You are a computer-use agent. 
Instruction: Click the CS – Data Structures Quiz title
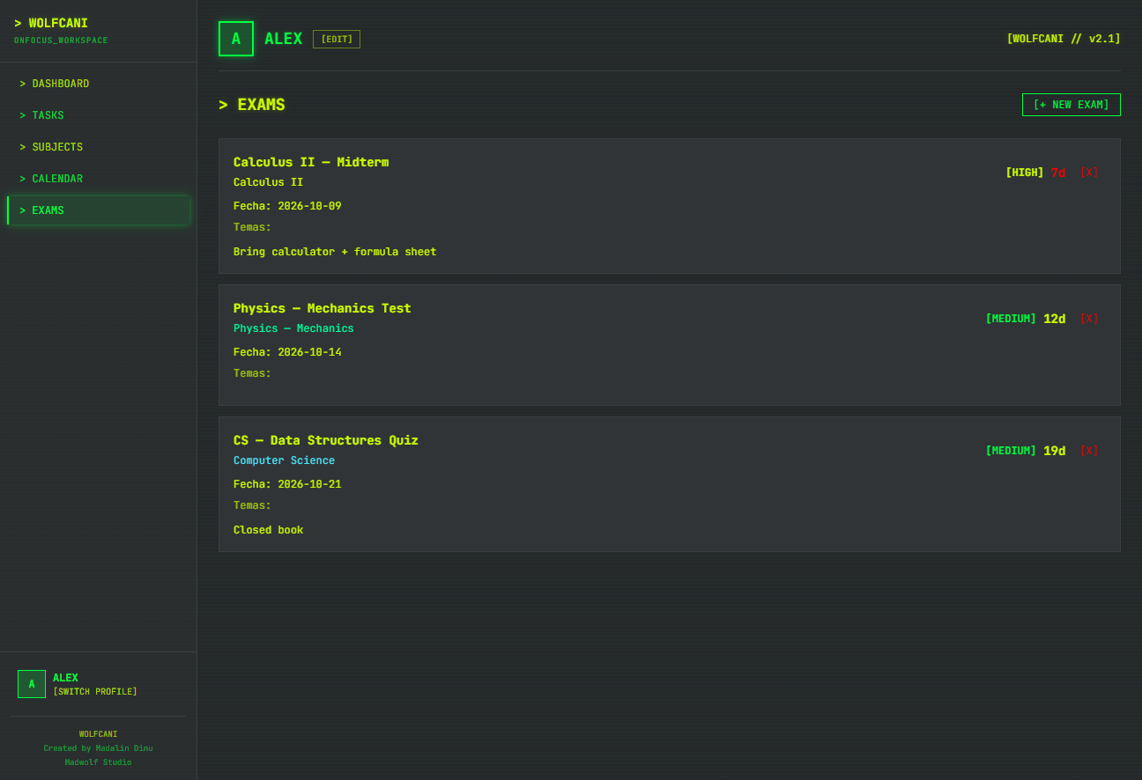(x=326, y=440)
